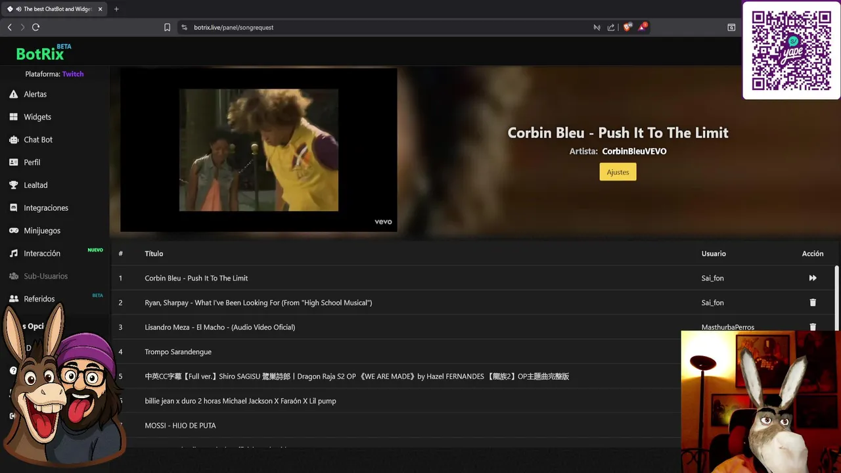Click the BotRix logo

[x=43, y=53]
